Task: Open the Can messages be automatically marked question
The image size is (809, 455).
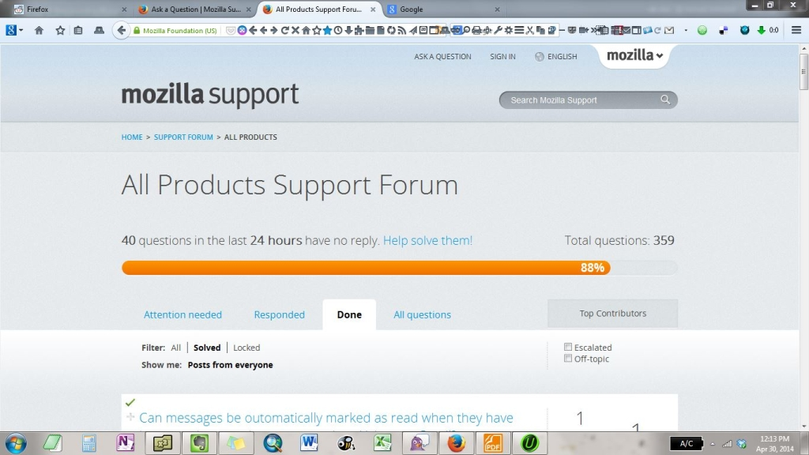Action: (x=326, y=418)
